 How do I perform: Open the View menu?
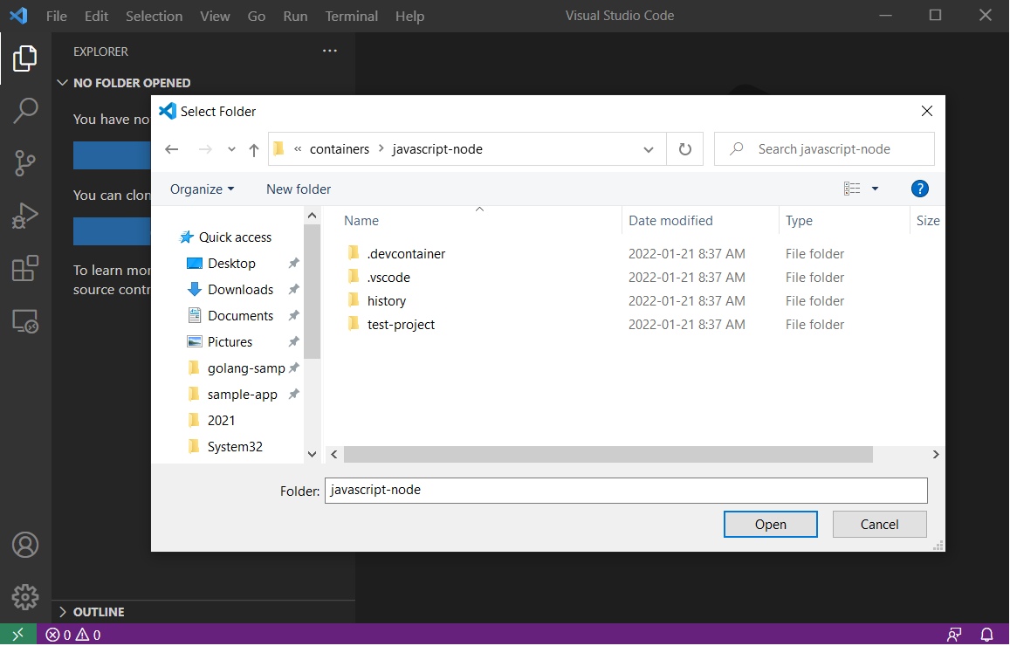[x=215, y=15]
